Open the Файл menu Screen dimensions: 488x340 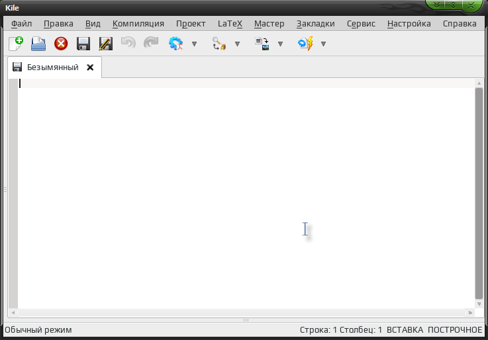click(x=21, y=24)
